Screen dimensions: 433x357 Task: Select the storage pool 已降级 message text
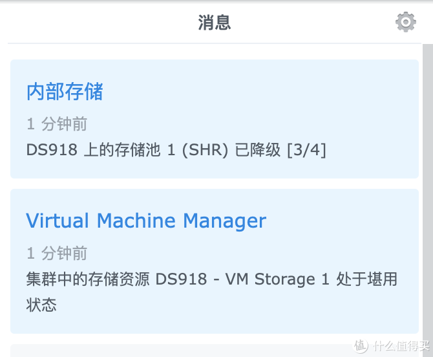pyautogui.click(x=176, y=150)
